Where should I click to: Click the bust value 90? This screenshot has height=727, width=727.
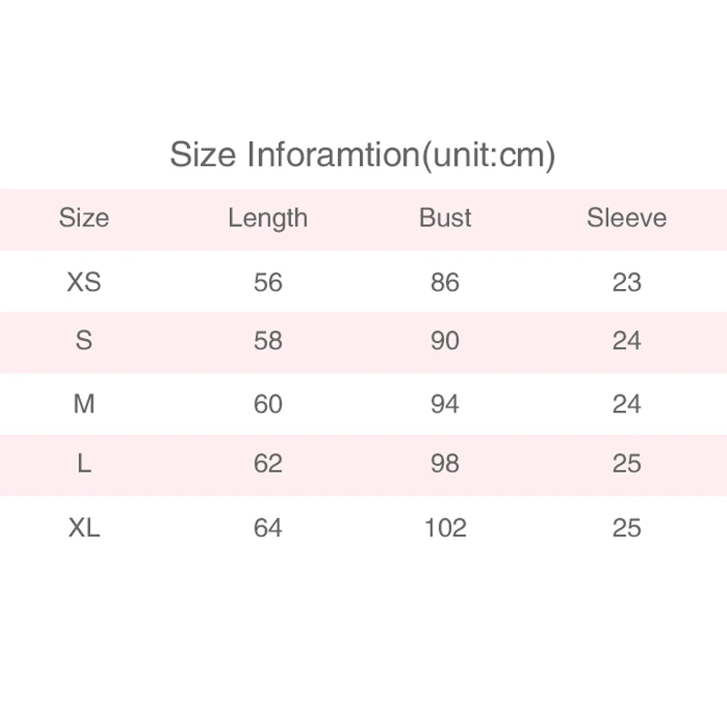pyautogui.click(x=445, y=342)
